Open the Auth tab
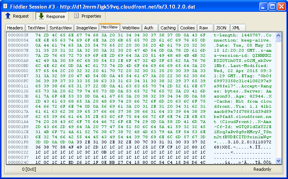Image resolution: width=288 pixels, height=179 pixels. 149,28
